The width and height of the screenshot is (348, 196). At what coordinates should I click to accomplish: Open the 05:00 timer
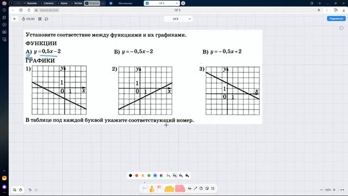click(x=28, y=19)
